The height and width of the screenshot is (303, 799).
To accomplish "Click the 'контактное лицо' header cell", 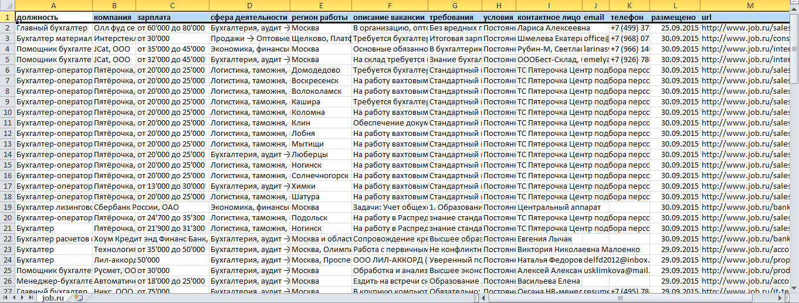I will pyautogui.click(x=549, y=17).
